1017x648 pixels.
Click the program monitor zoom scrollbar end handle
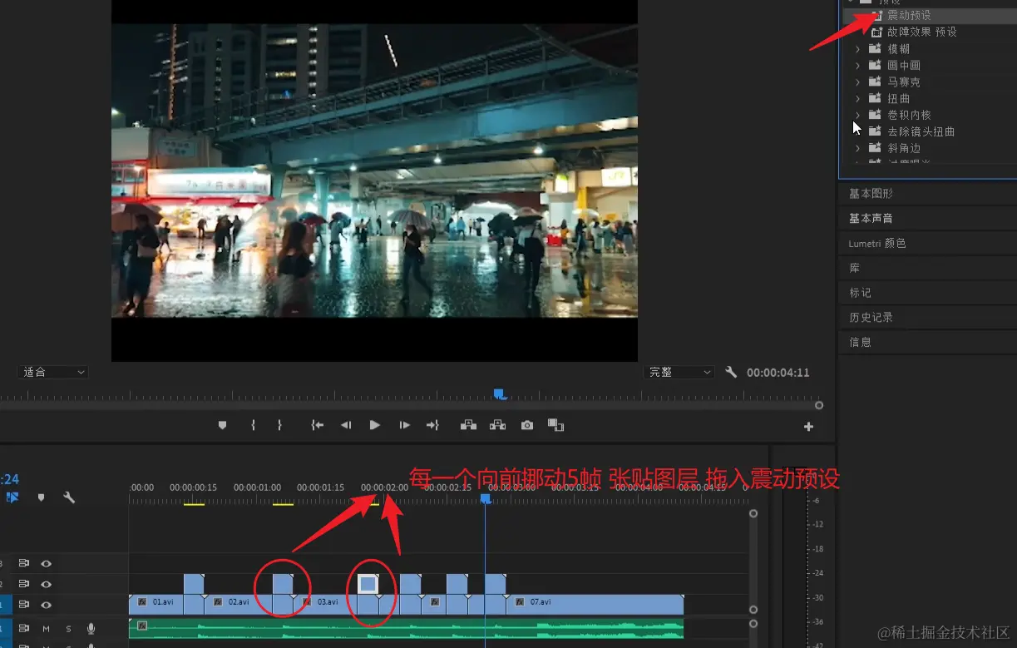pyautogui.click(x=819, y=405)
